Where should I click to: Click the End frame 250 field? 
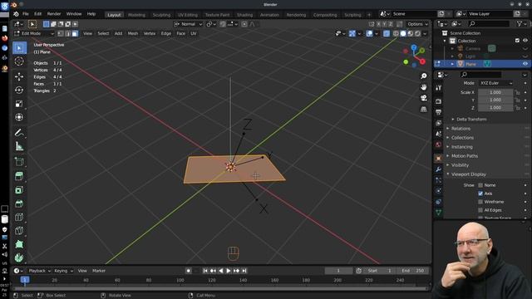[412, 271]
